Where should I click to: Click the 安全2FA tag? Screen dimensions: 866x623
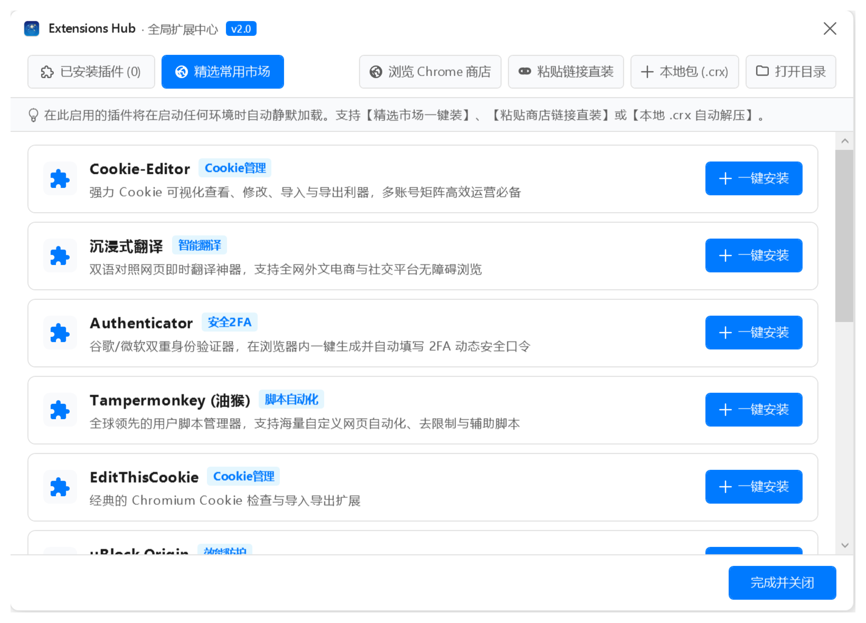click(230, 322)
